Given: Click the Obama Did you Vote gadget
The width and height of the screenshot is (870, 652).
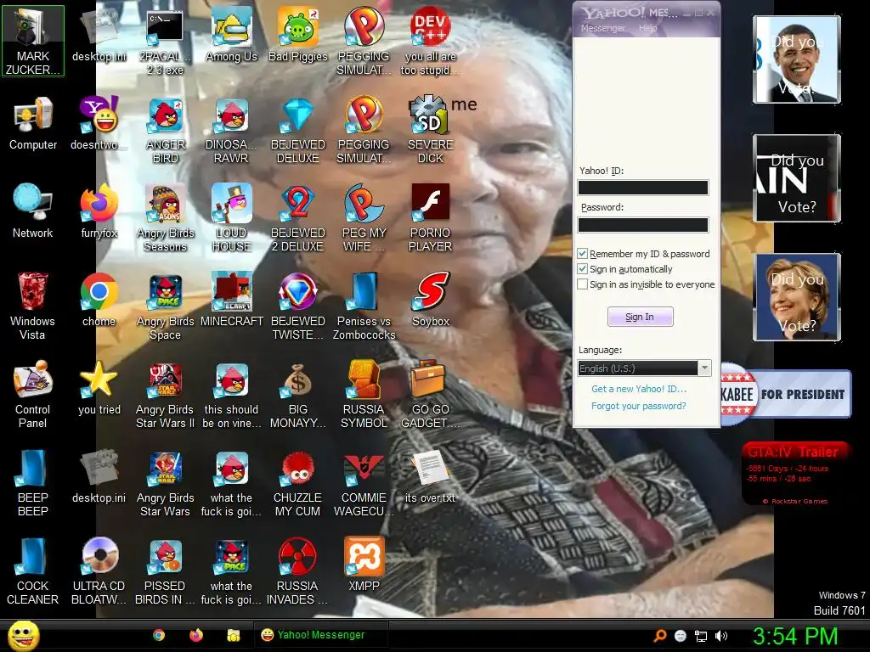Looking at the screenshot, I should [x=797, y=59].
